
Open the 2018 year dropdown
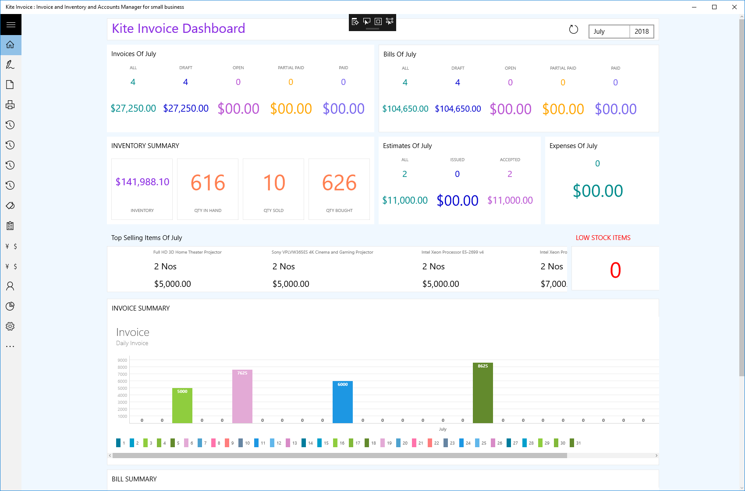642,32
